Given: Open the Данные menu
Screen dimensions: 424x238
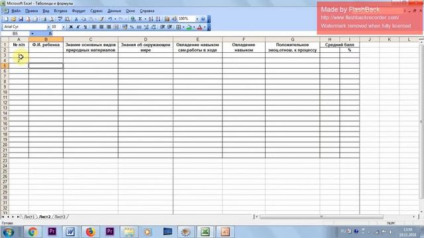Looking at the screenshot, I should (x=114, y=11).
